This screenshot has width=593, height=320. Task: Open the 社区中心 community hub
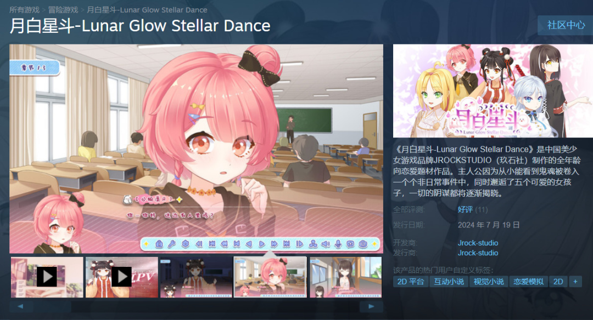click(566, 25)
